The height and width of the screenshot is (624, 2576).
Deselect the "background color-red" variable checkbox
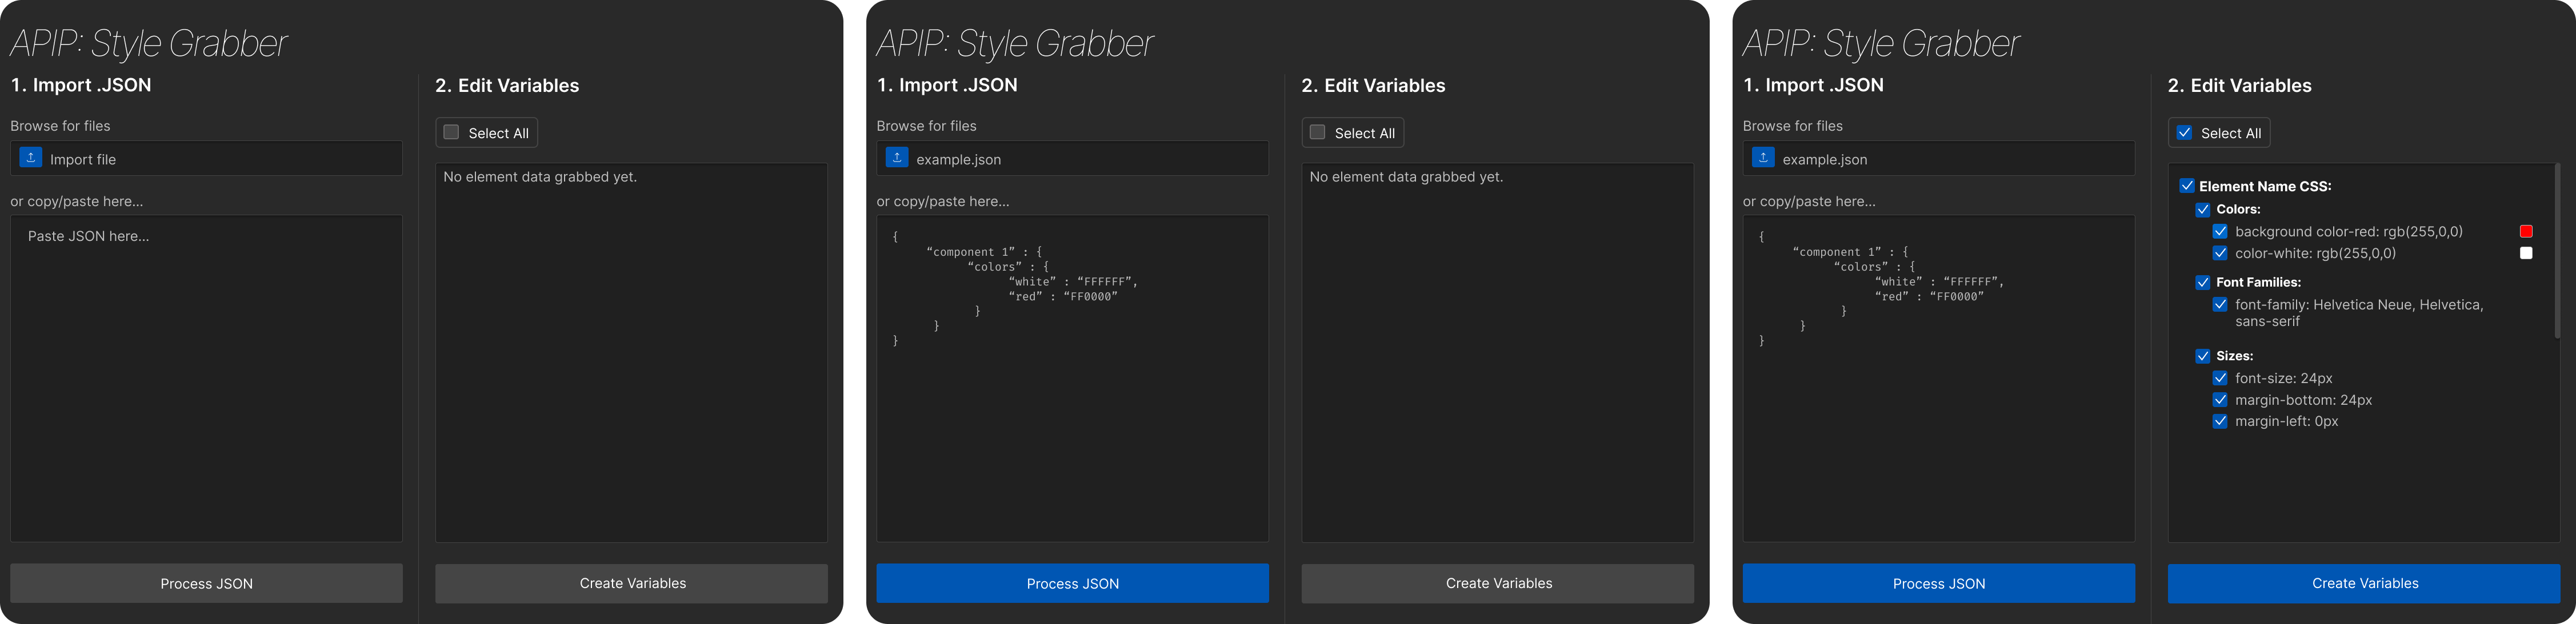click(2220, 232)
